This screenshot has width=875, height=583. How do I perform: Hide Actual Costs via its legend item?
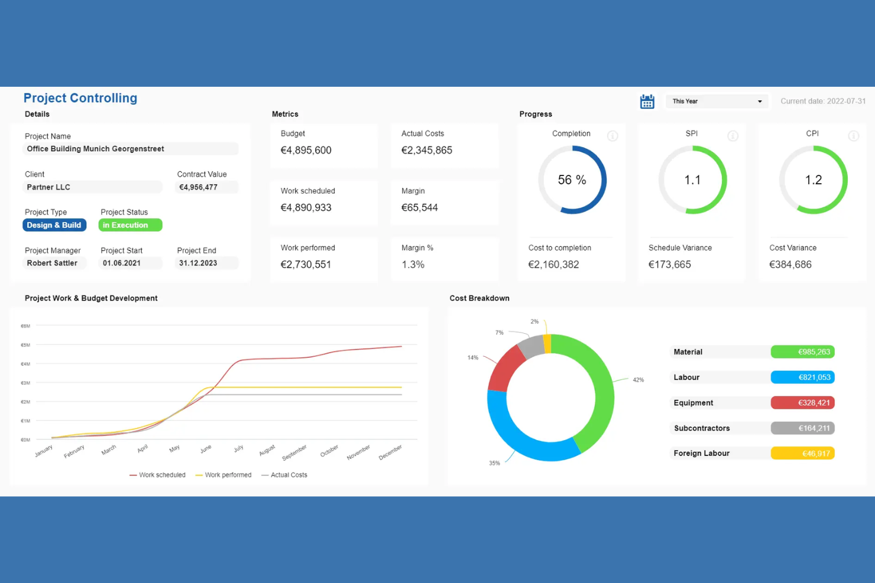pyautogui.click(x=285, y=474)
